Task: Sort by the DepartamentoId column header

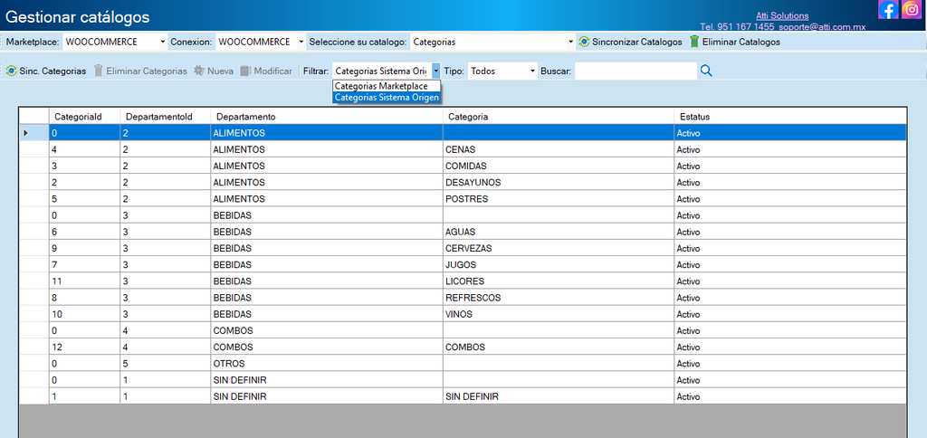Action: 165,117
